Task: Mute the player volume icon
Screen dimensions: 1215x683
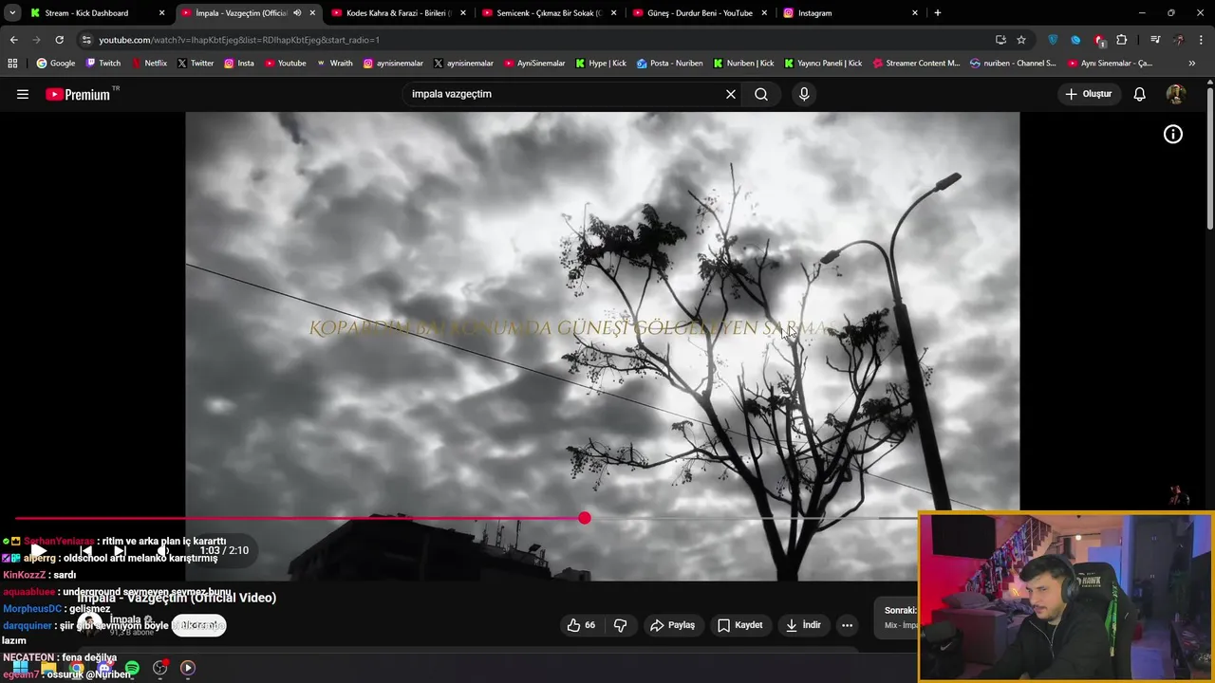Action: pyautogui.click(x=163, y=550)
